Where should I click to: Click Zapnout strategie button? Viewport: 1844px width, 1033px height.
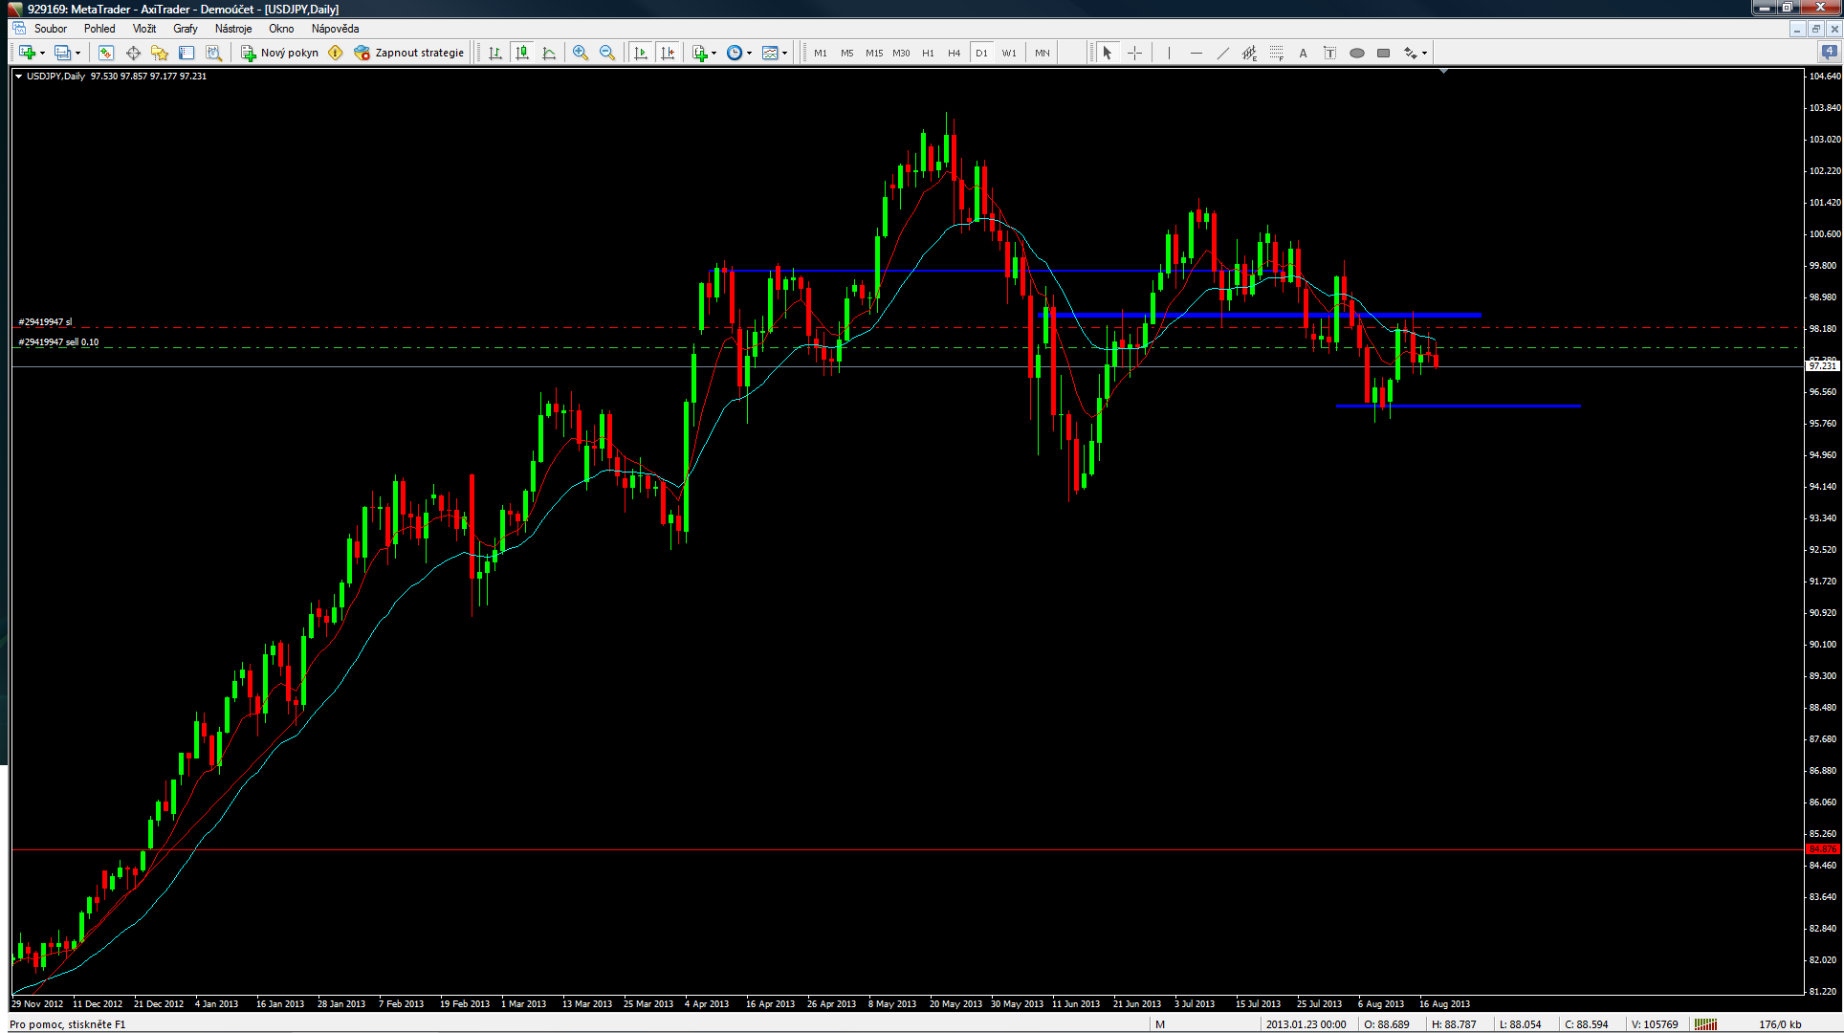[409, 53]
